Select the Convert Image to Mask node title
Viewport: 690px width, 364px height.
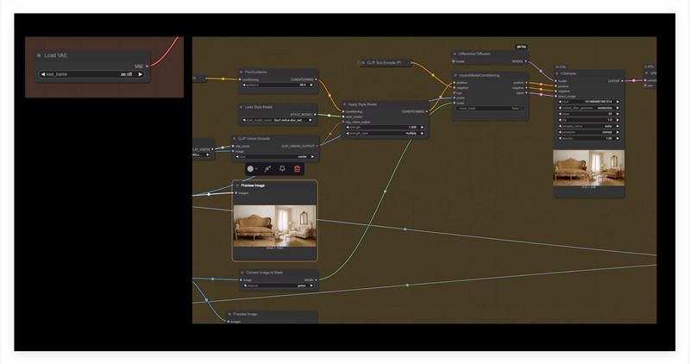(x=264, y=273)
